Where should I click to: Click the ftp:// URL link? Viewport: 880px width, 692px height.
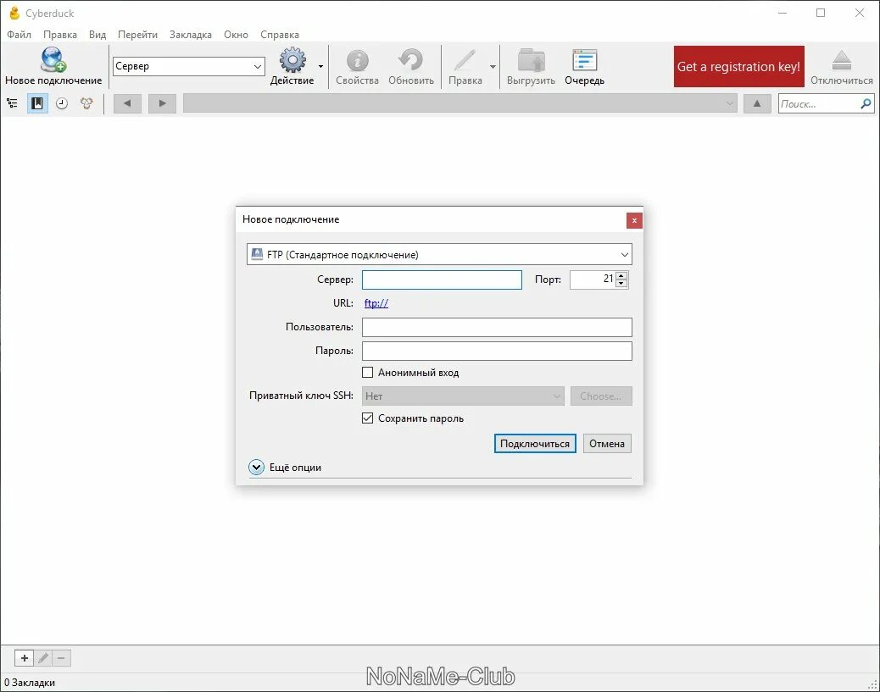tap(376, 302)
